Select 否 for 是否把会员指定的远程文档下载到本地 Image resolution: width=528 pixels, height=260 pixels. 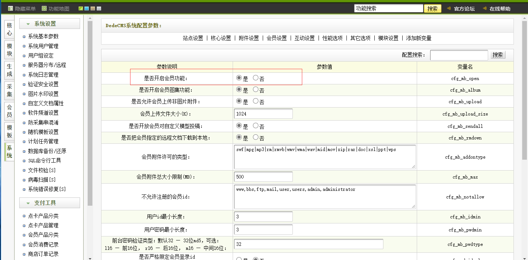pos(255,137)
